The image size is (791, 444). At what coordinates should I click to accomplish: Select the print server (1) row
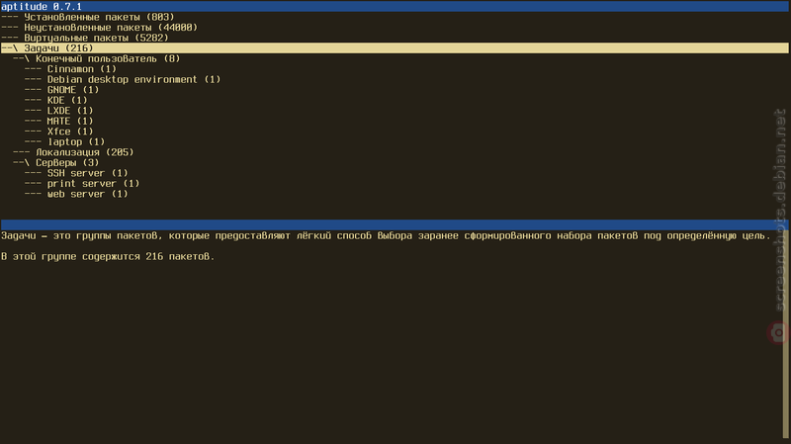coord(82,184)
